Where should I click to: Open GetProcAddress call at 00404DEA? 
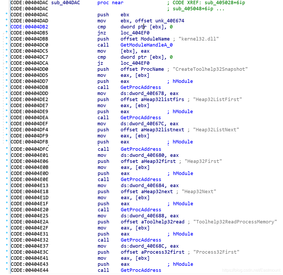click(141, 118)
